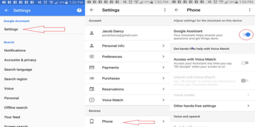Tap the Voice Match checkmark bubble icon
This screenshot has width=255, height=127.
click(92, 100)
